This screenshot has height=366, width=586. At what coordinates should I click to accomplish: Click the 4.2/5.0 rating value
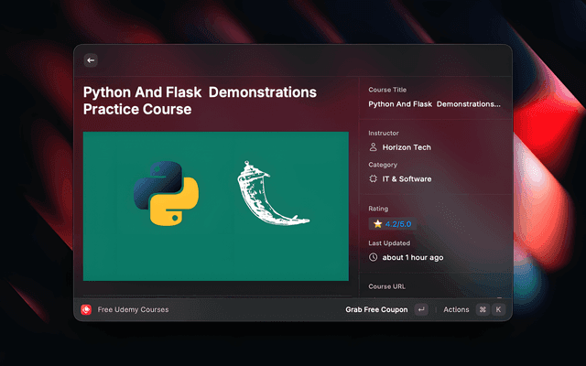[398, 223]
